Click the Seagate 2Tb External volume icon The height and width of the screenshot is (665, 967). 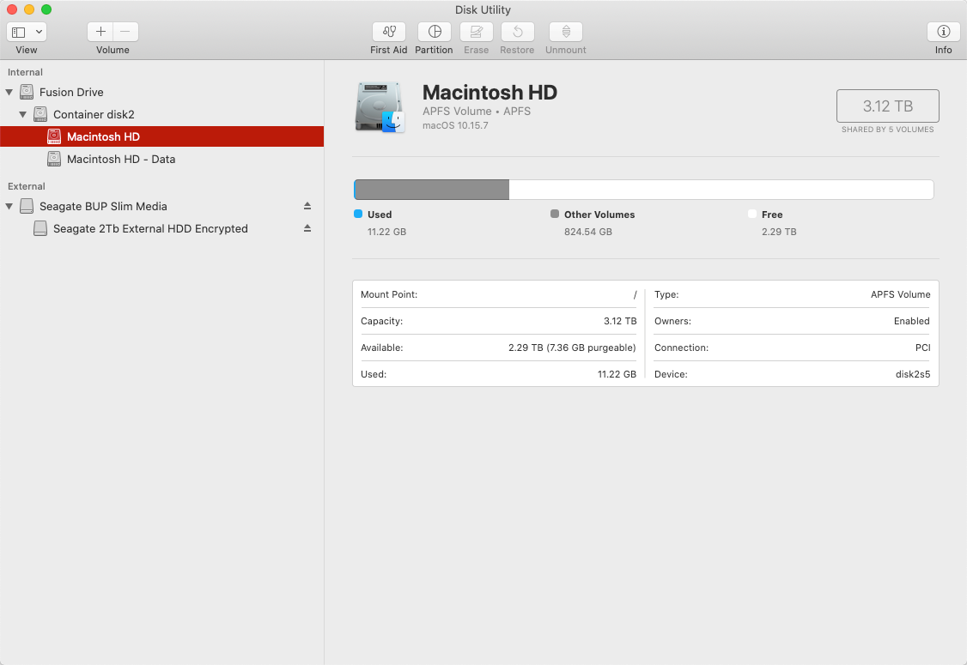(x=40, y=228)
